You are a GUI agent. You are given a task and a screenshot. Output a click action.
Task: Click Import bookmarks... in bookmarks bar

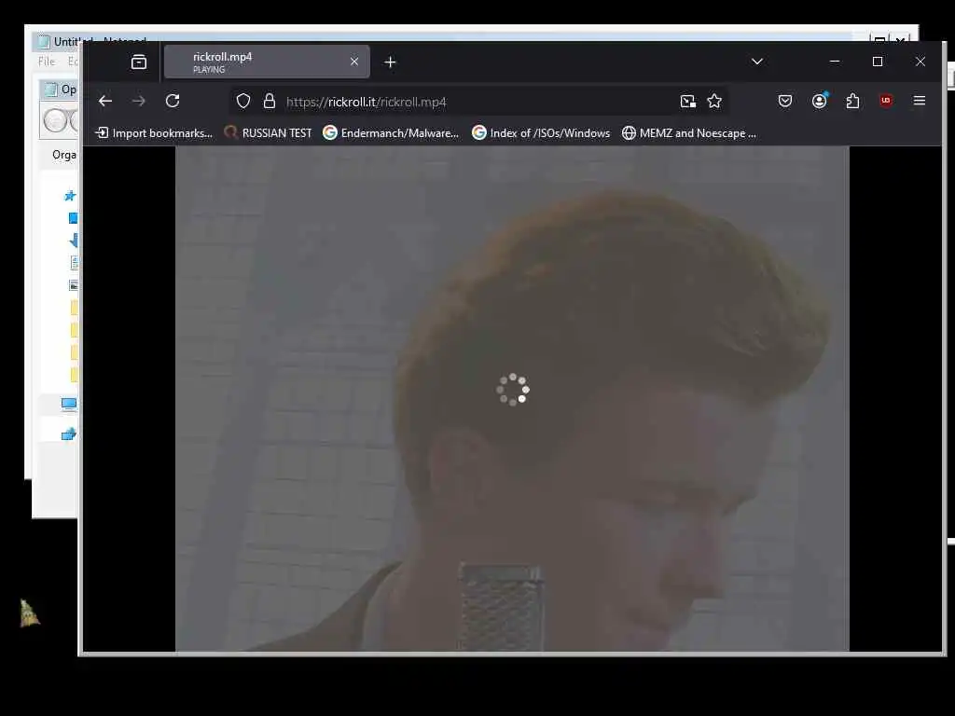tap(154, 132)
